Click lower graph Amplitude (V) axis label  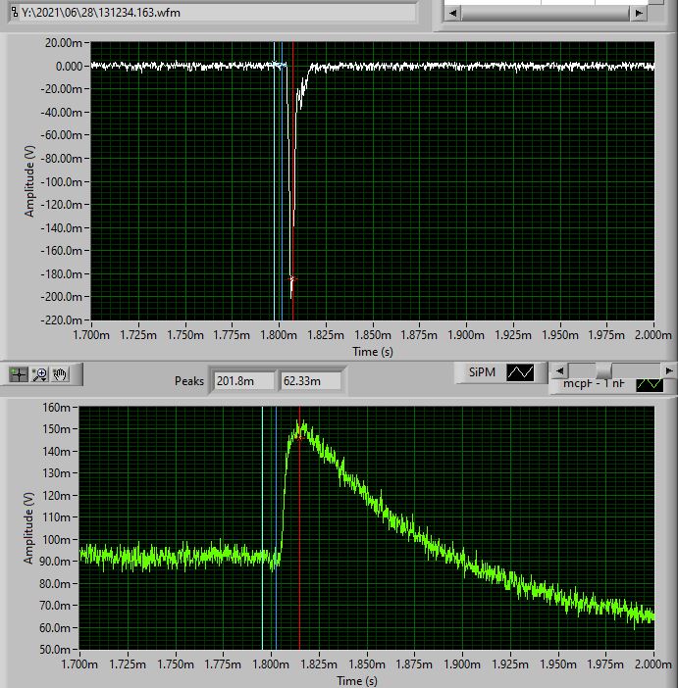28,528
